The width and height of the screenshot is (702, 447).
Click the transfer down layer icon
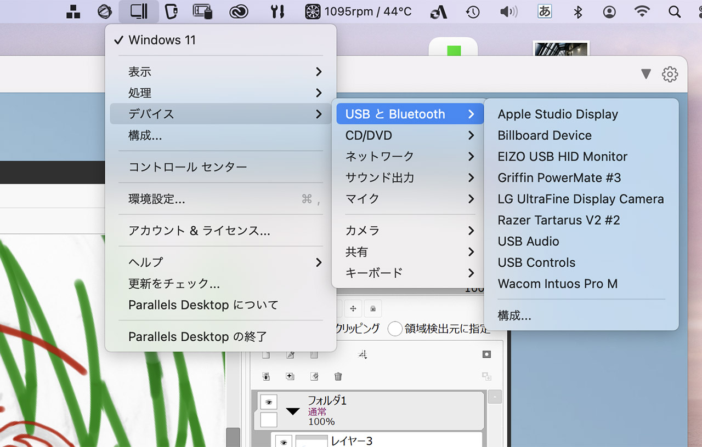(x=266, y=376)
